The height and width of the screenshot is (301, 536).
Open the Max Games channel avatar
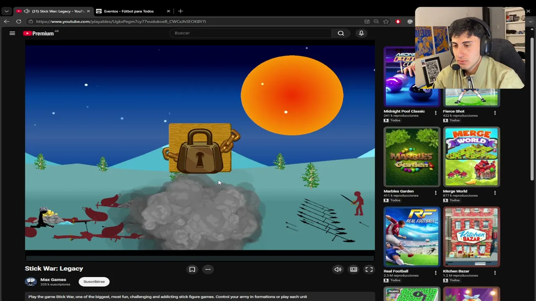31,282
